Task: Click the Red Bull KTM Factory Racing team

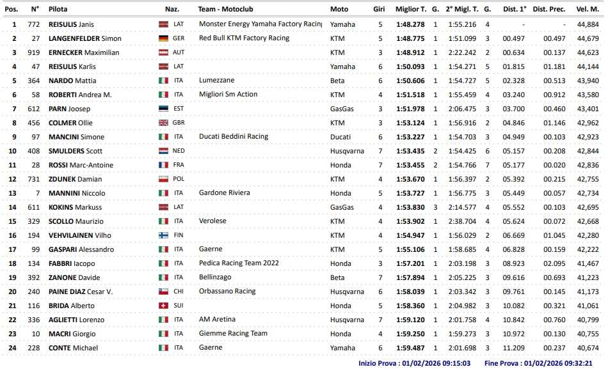Action: (244, 38)
